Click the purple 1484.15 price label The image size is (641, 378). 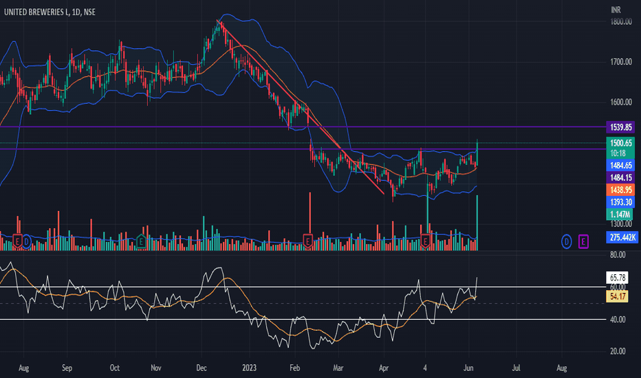click(x=620, y=178)
